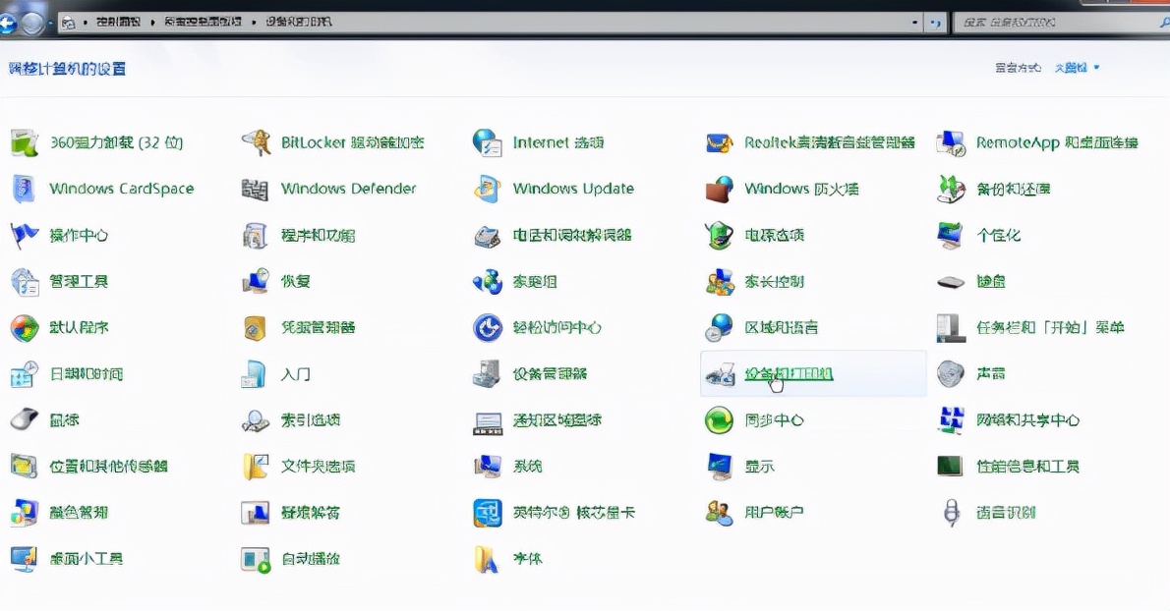The height and width of the screenshot is (611, 1170).
Task: Expand the address bar history dropdown arrow
Action: [914, 23]
